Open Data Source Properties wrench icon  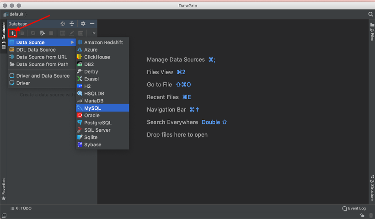coord(42,33)
